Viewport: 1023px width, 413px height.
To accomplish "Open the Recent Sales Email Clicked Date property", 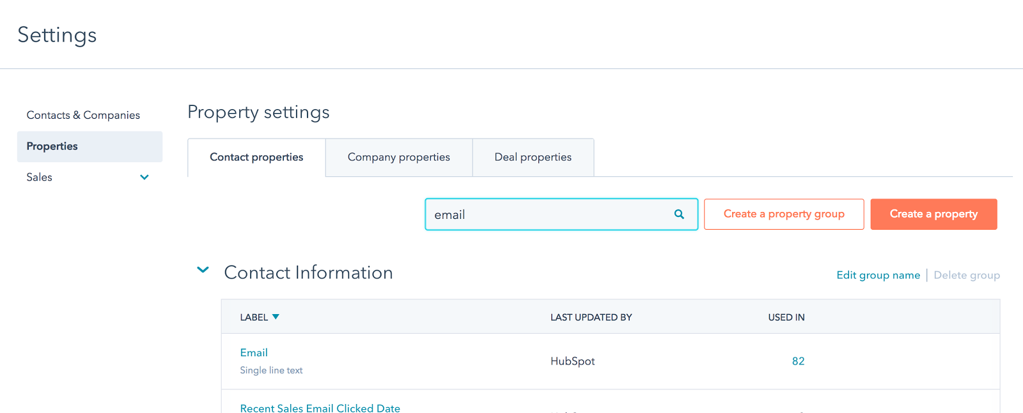I will (x=320, y=408).
